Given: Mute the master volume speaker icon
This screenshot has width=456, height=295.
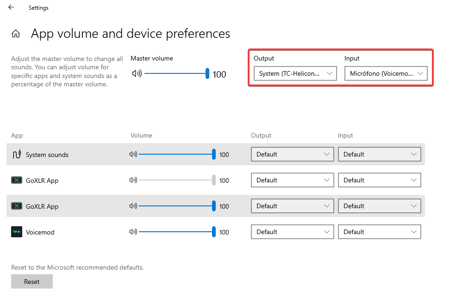Looking at the screenshot, I should click(x=137, y=74).
